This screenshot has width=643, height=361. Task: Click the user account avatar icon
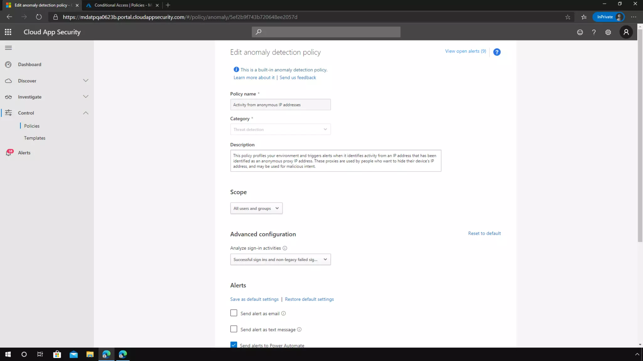coord(626,32)
